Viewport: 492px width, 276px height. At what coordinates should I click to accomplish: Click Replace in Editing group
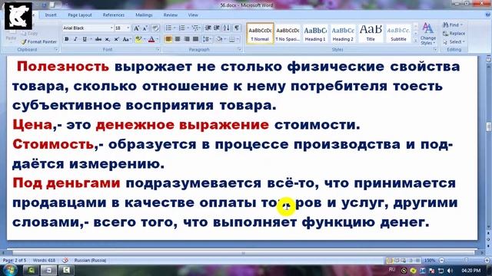[454, 34]
